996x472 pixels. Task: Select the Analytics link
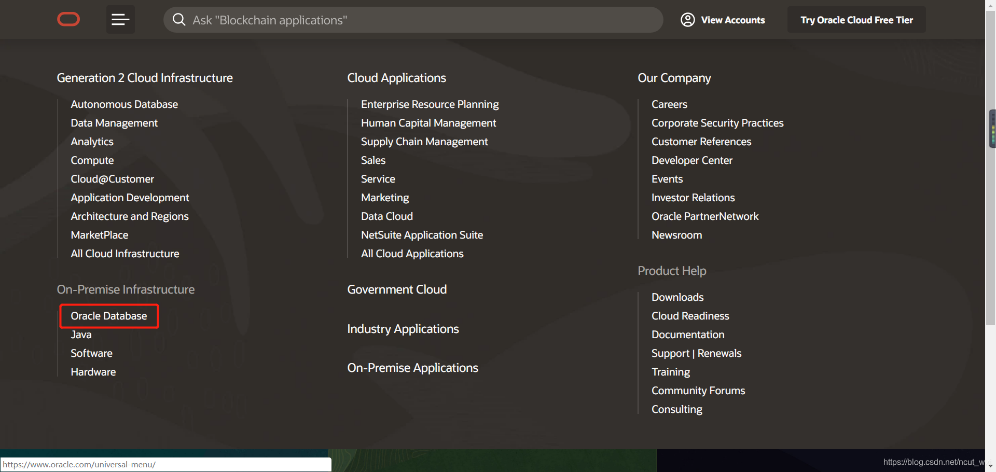click(x=92, y=142)
